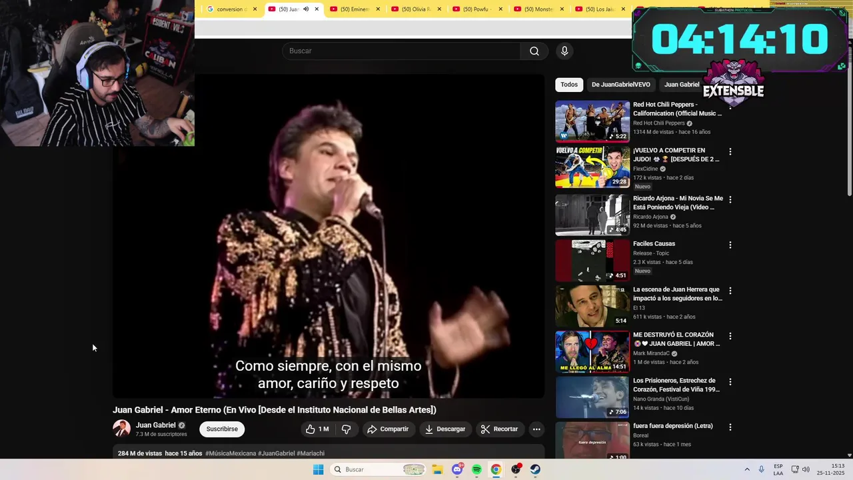Click the Recortar clip button

[499, 429]
